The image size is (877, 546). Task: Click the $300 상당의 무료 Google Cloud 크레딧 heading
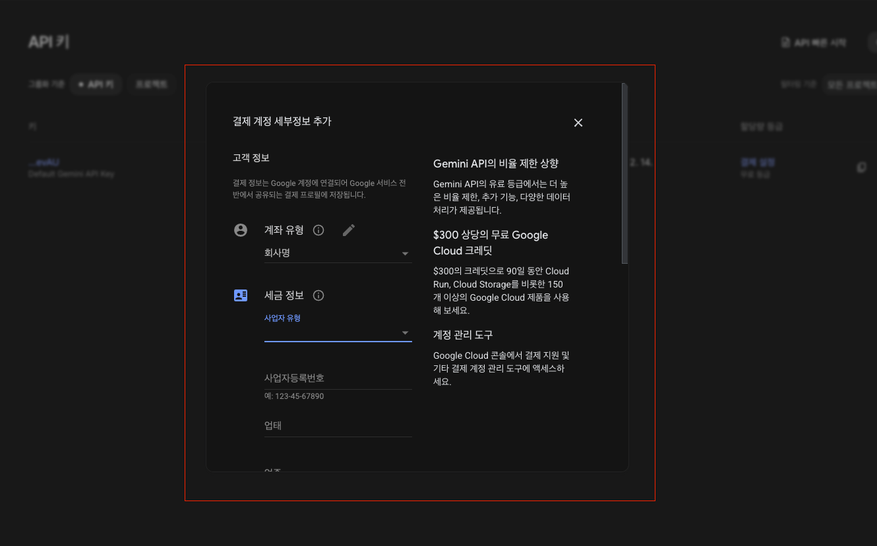click(491, 243)
